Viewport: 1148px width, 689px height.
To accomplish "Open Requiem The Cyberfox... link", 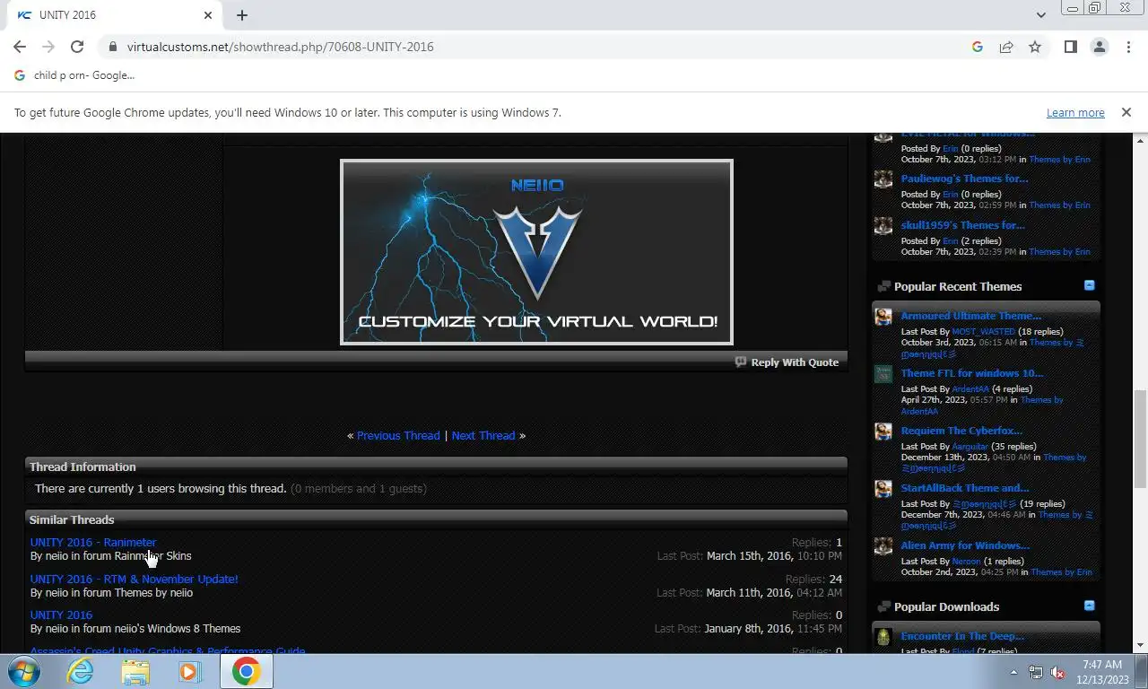I will tap(961, 431).
